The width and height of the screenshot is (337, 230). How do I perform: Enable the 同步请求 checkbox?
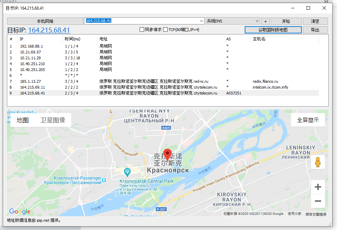142,30
